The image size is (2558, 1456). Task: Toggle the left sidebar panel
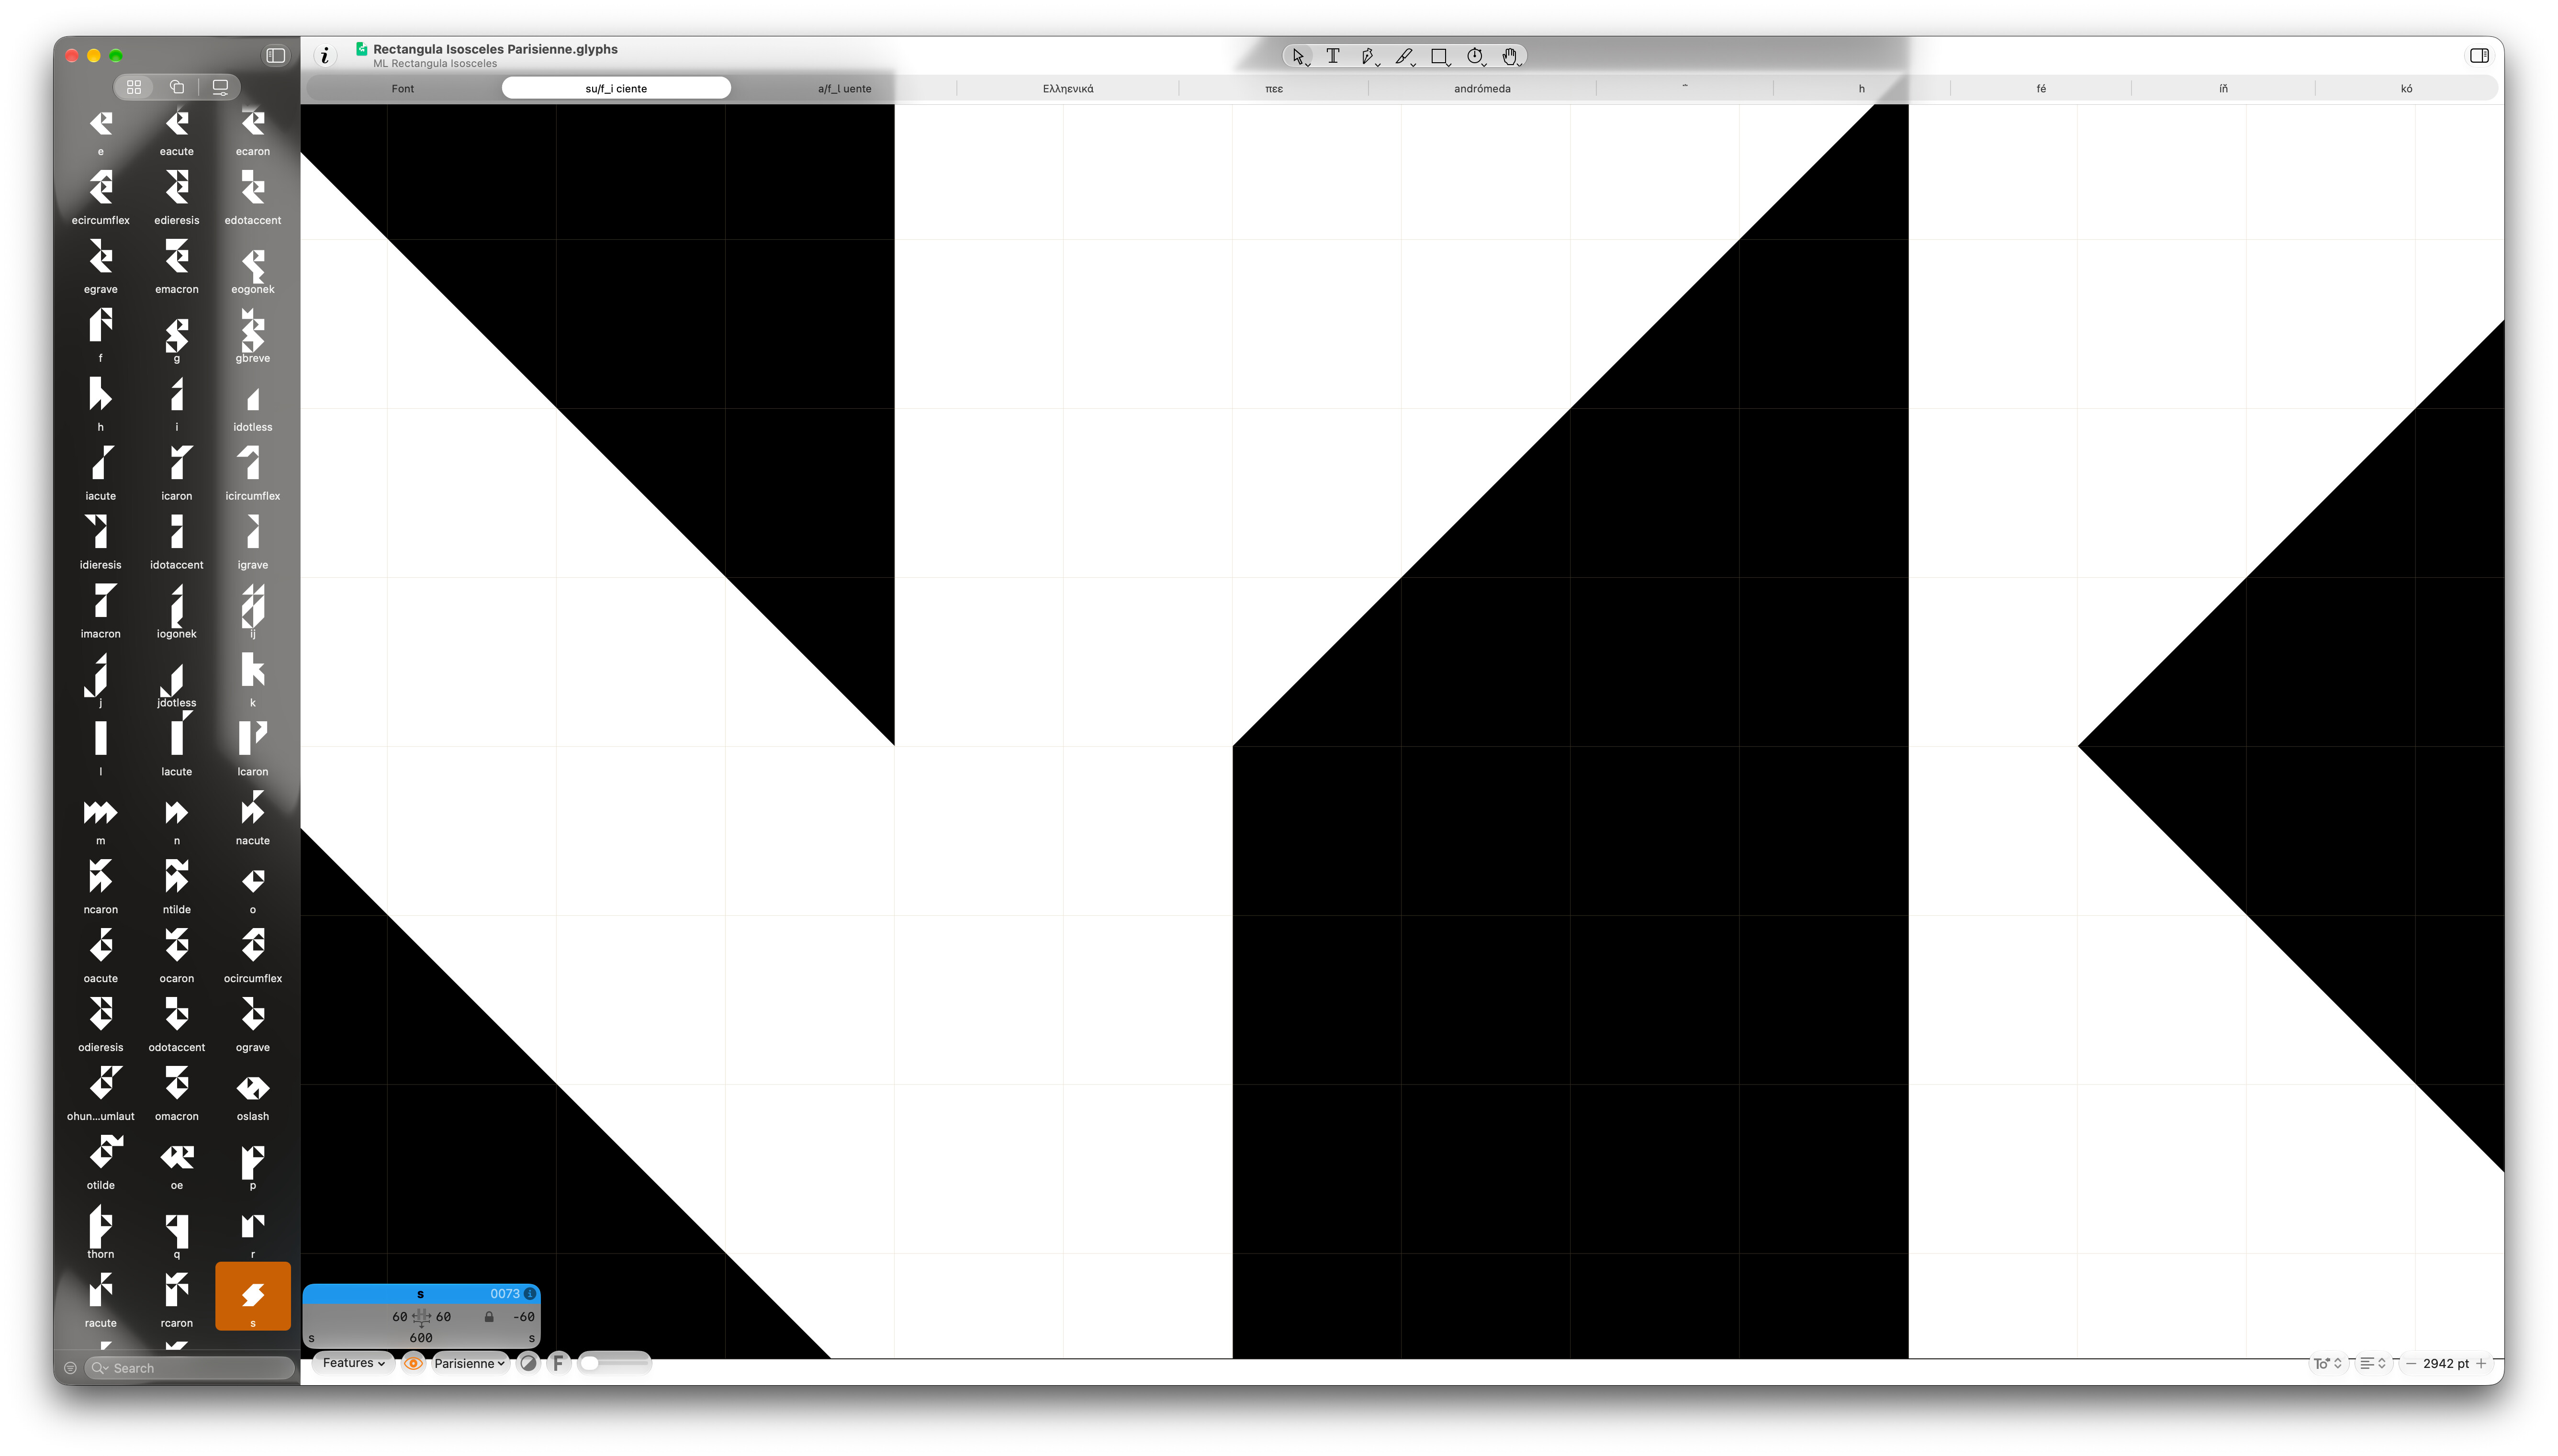tap(276, 56)
